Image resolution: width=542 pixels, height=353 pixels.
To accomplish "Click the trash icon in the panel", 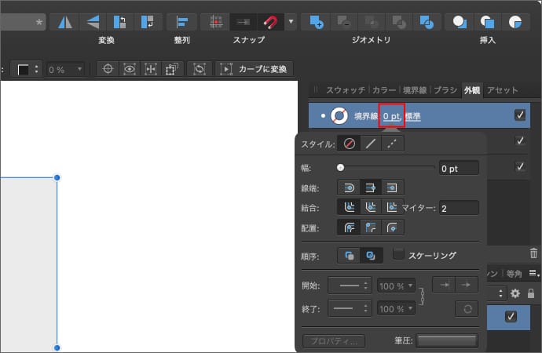I will (x=534, y=253).
